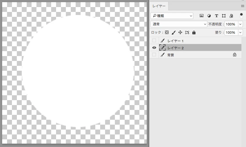Filter layers by shape layer icon
This screenshot has height=147, width=246.
(224, 16)
